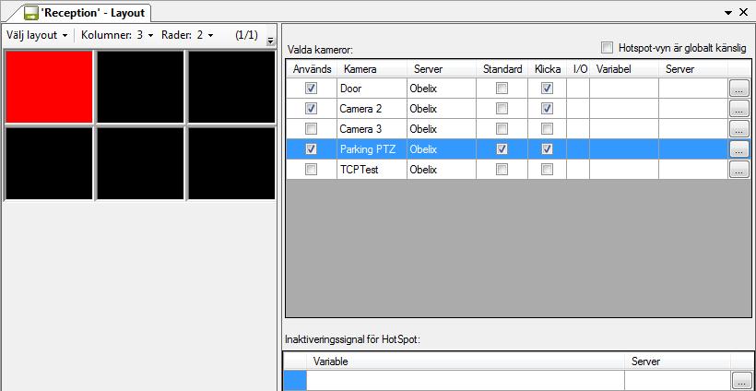Image resolution: width=756 pixels, height=391 pixels.
Task: Select the bottom right black layout cell
Action: point(231,163)
